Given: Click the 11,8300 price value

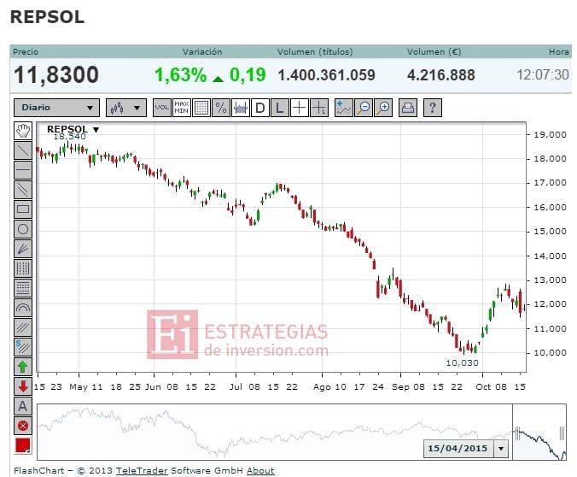Looking at the screenshot, I should [56, 75].
